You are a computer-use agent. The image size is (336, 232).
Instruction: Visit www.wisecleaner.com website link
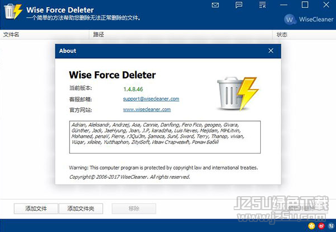tap(147, 110)
